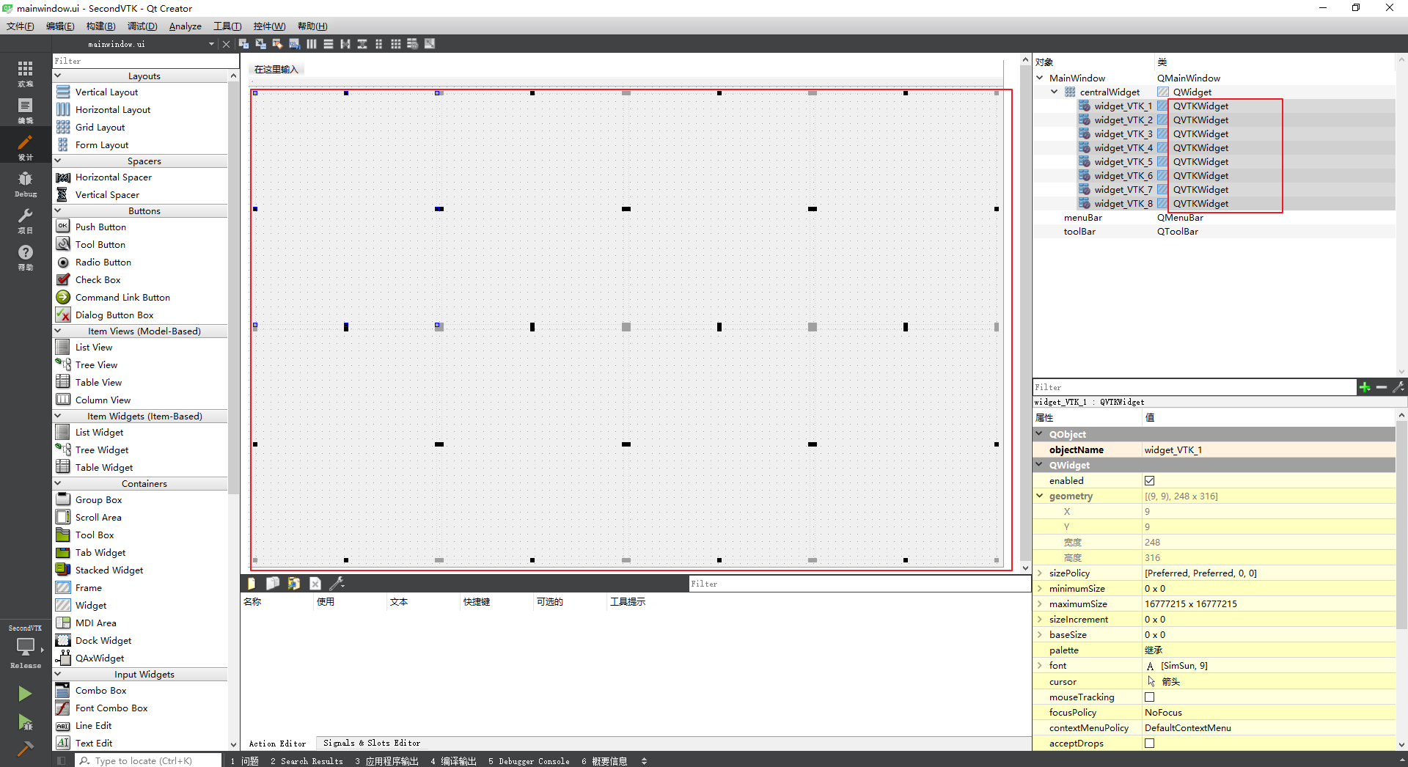The width and height of the screenshot is (1408, 767).
Task: Open the Search Results output pane
Action: [307, 761]
